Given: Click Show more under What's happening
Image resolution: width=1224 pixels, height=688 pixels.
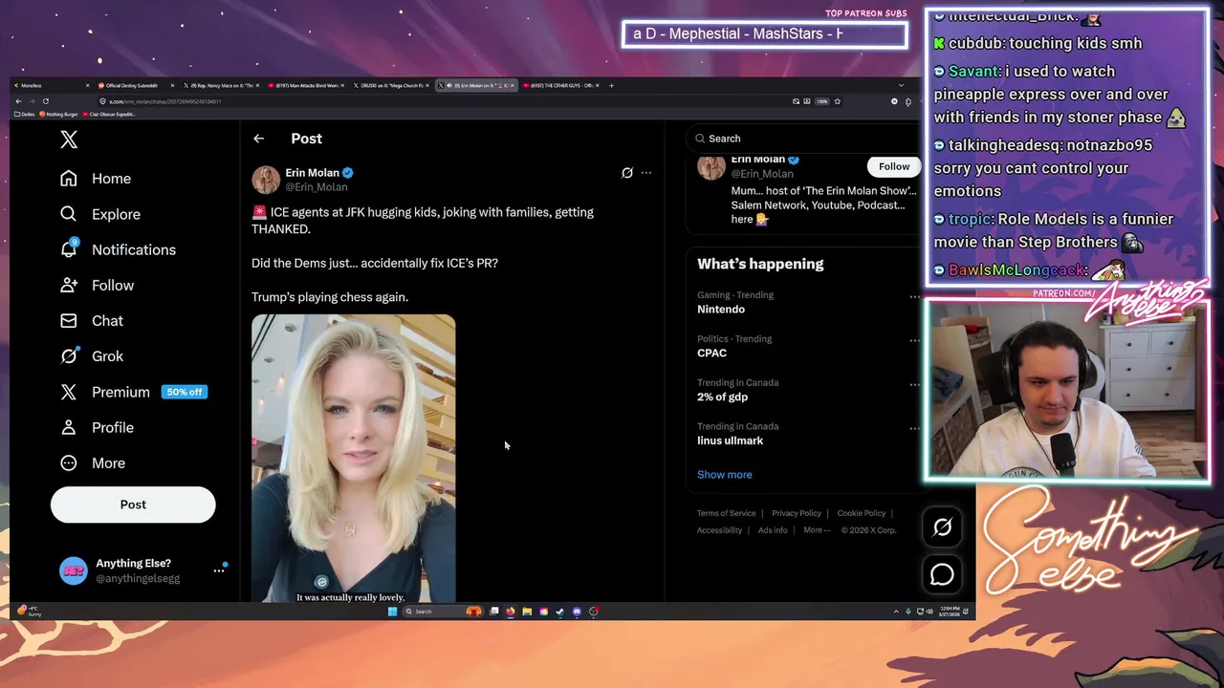Looking at the screenshot, I should click(x=725, y=475).
